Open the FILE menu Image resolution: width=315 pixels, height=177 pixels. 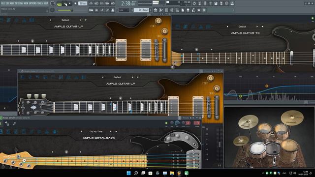tap(3, 3)
